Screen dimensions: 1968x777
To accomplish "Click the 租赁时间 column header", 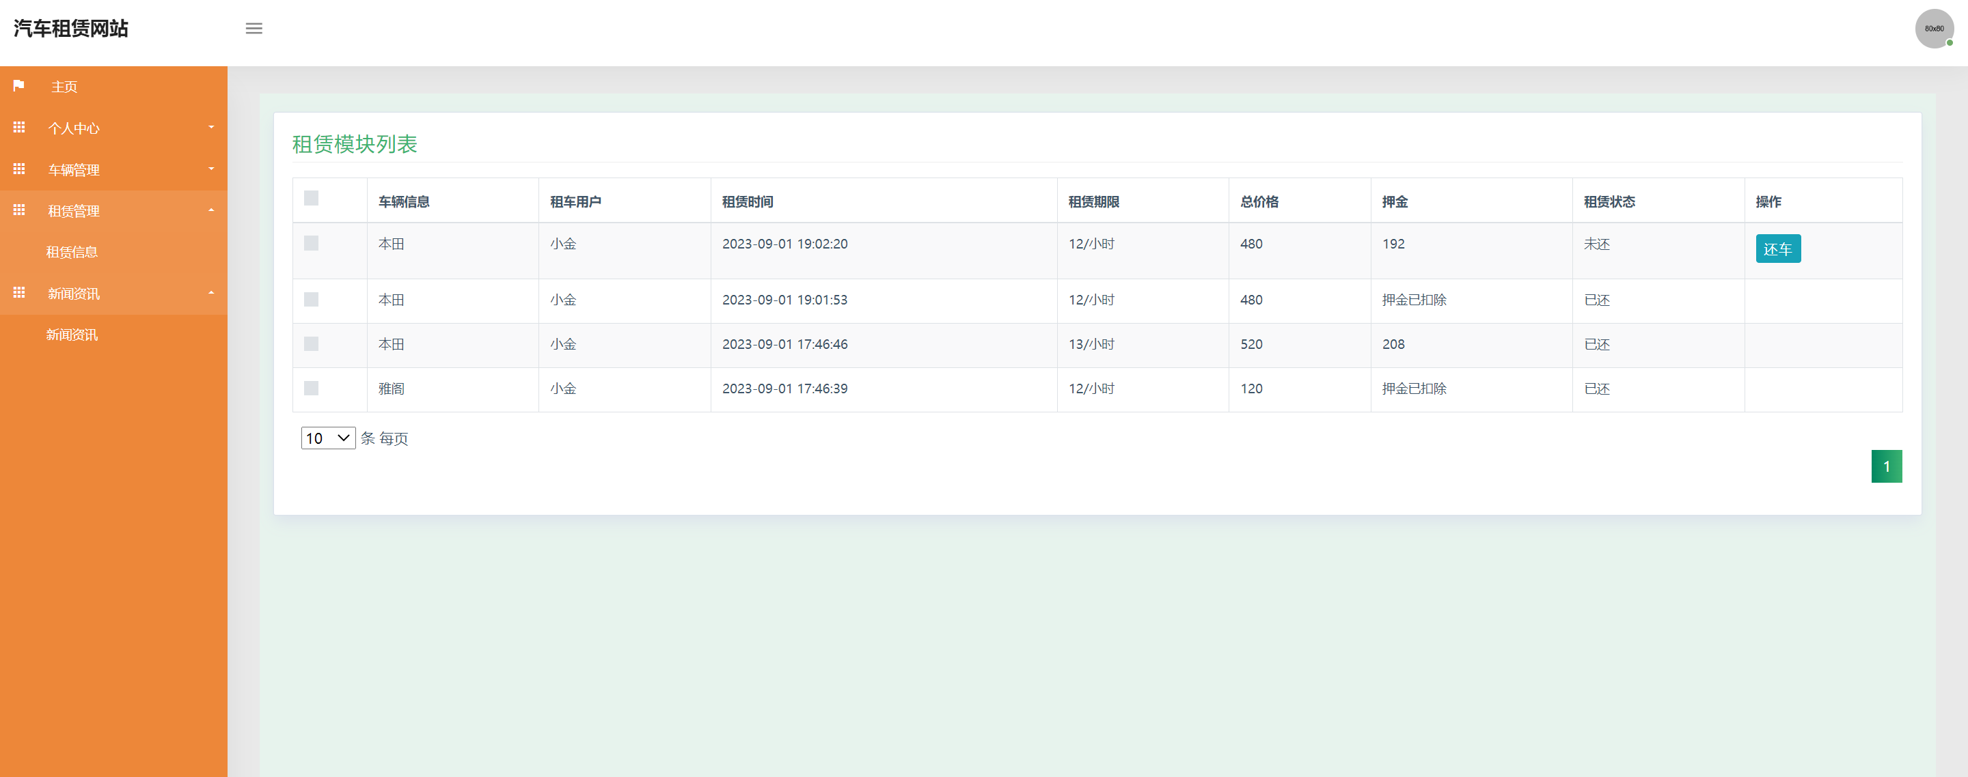I will click(747, 201).
